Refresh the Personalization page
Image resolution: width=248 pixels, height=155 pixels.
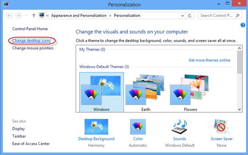tap(190, 16)
